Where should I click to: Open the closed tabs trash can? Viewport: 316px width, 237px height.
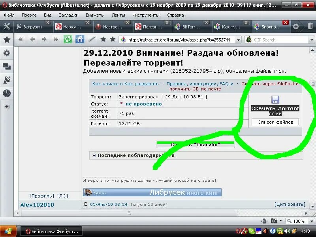coord(310,26)
